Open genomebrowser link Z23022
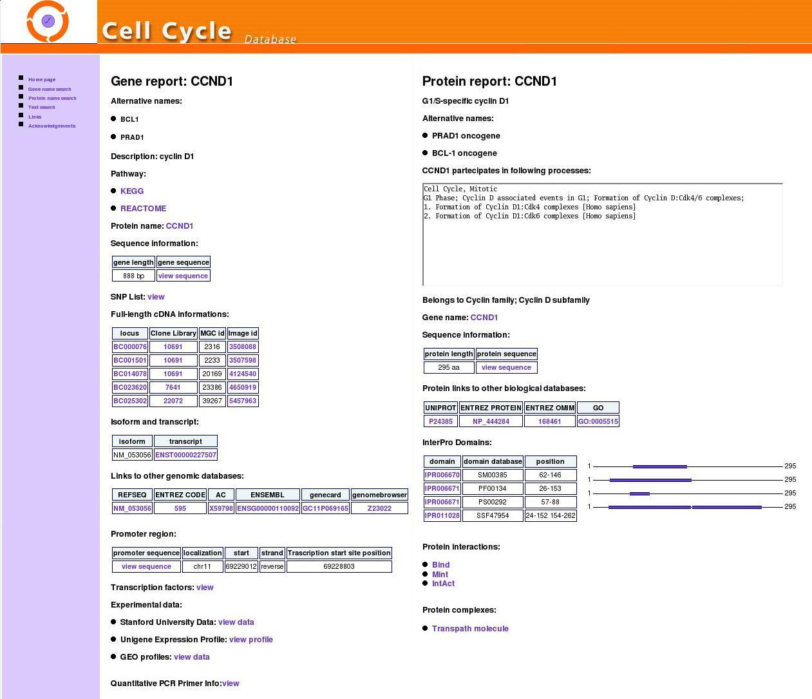 (379, 508)
